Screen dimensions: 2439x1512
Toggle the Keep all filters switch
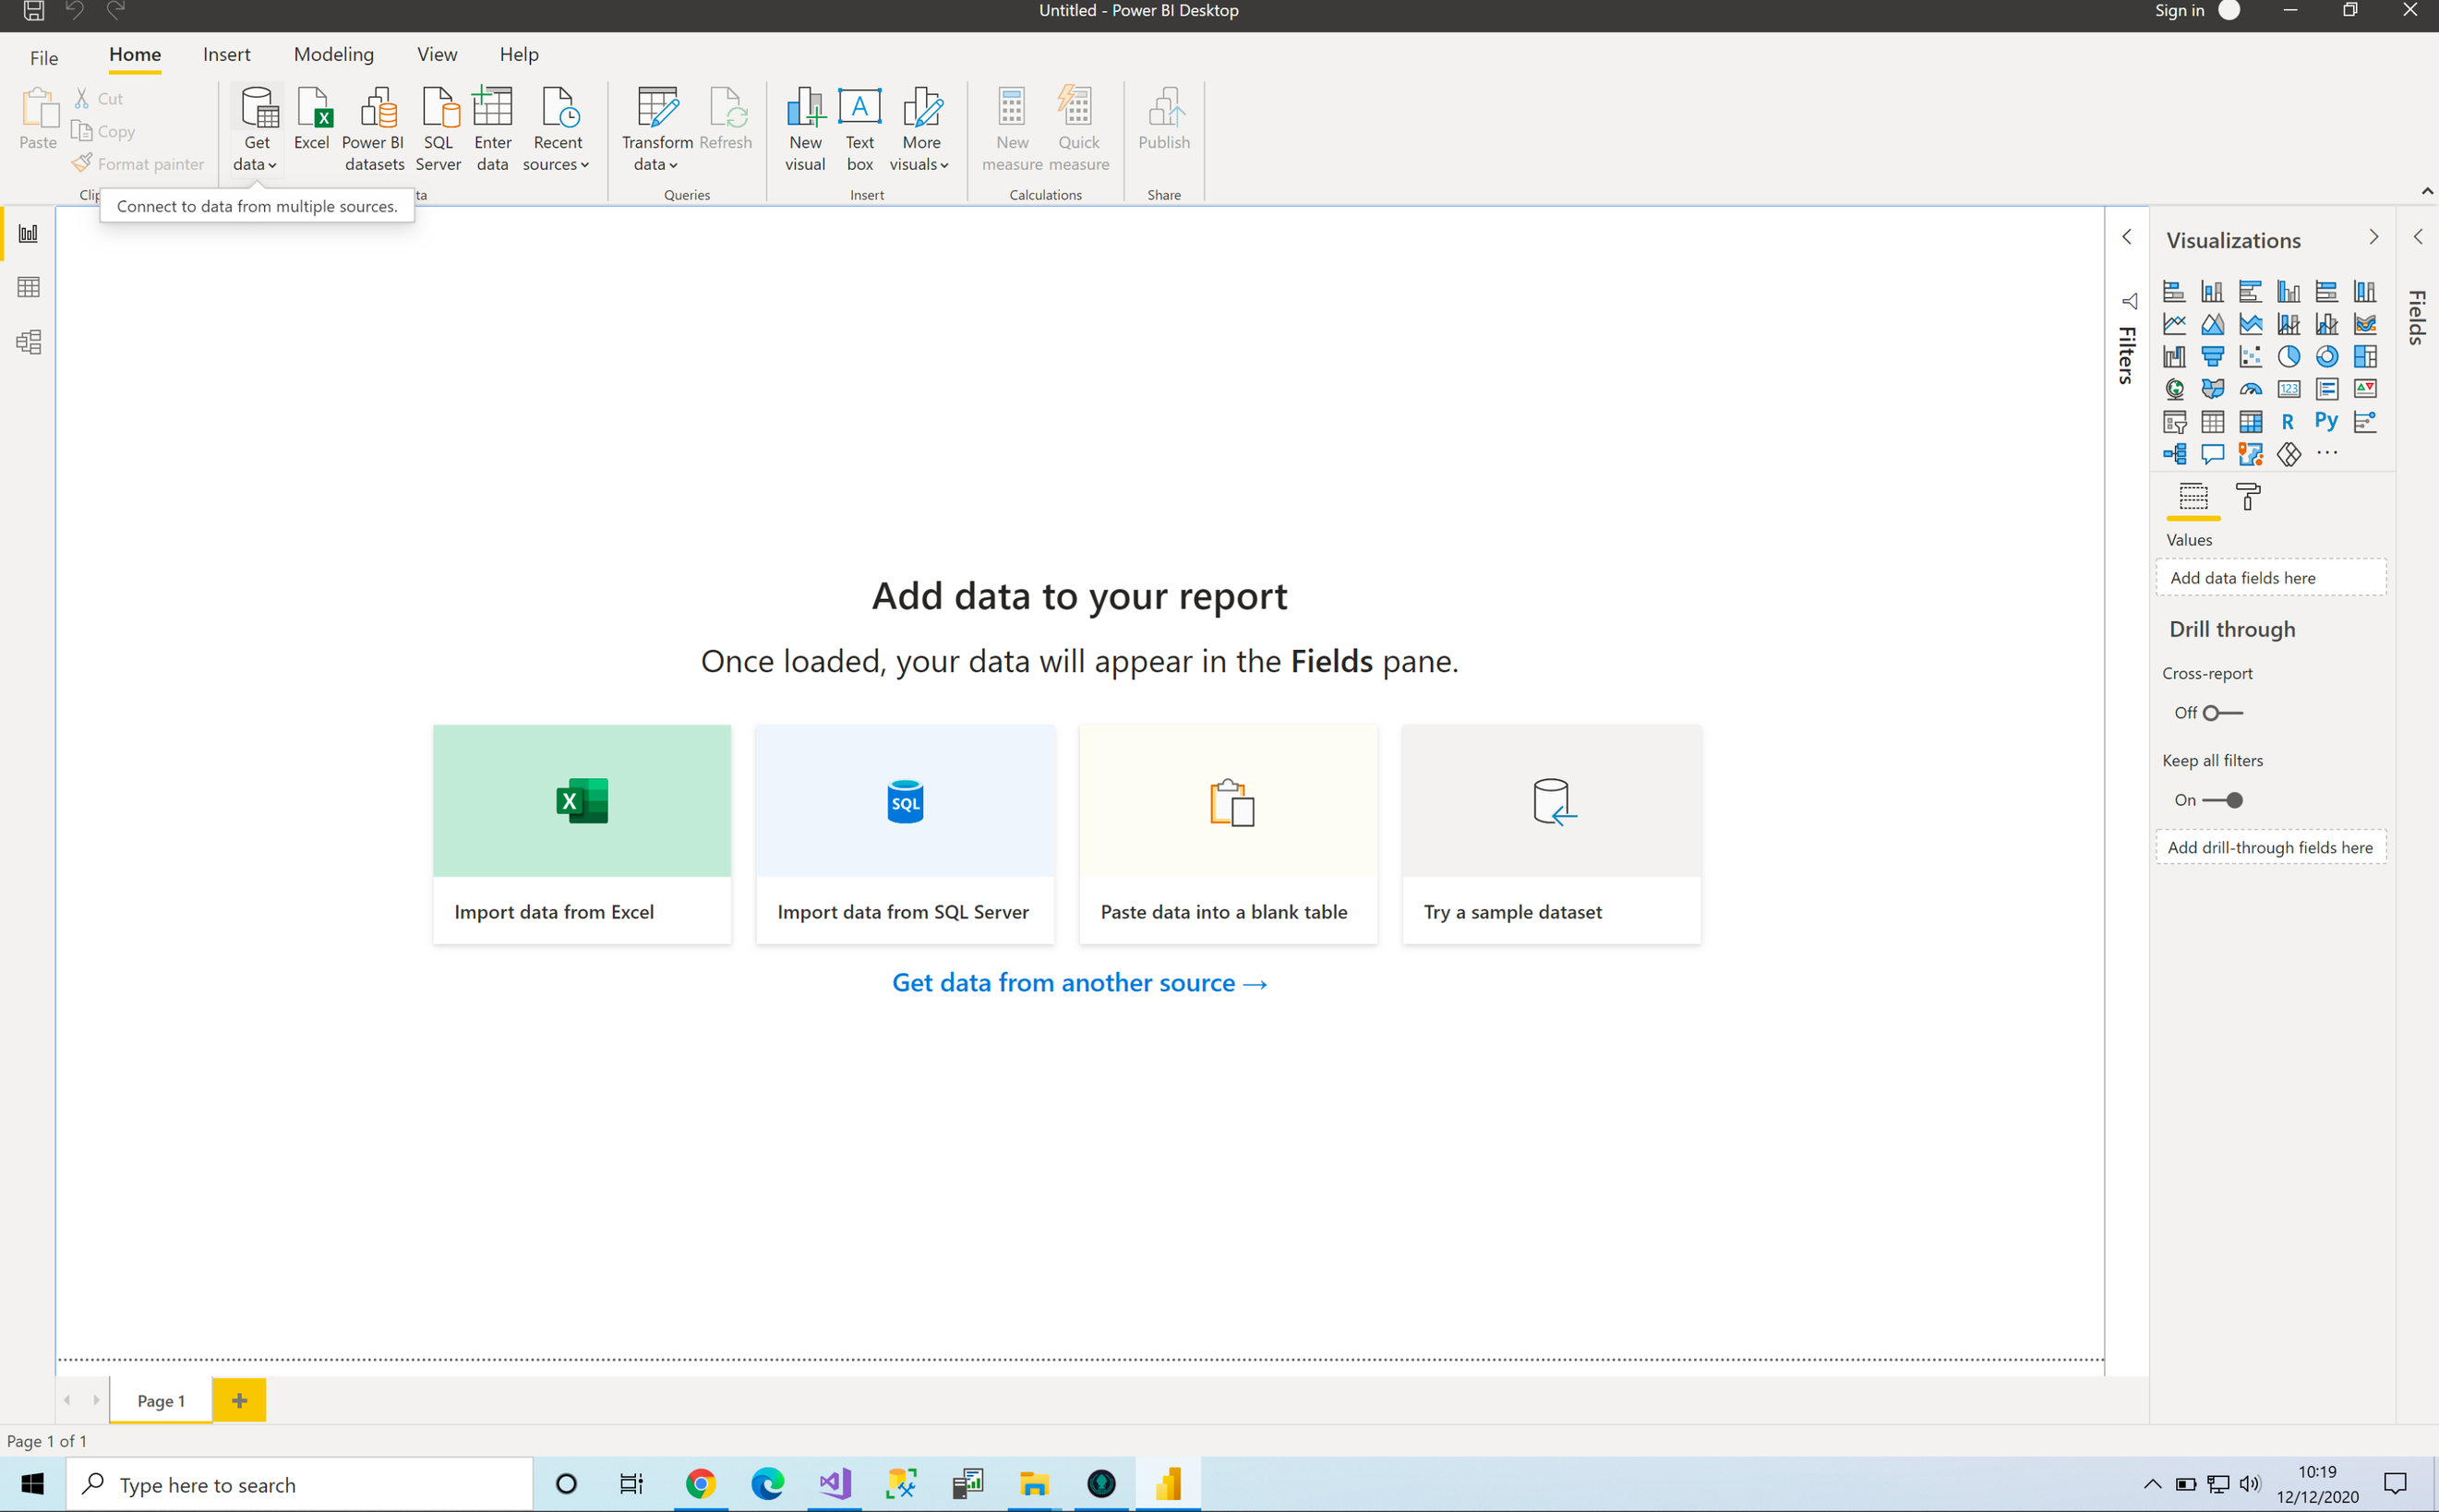tap(2222, 800)
